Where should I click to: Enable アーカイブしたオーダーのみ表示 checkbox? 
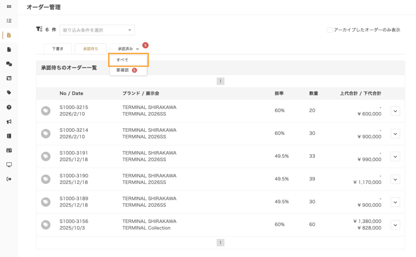coord(330,30)
